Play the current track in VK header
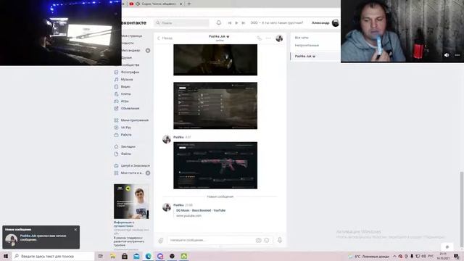Screen dimensions: 464x261 click(x=236, y=22)
